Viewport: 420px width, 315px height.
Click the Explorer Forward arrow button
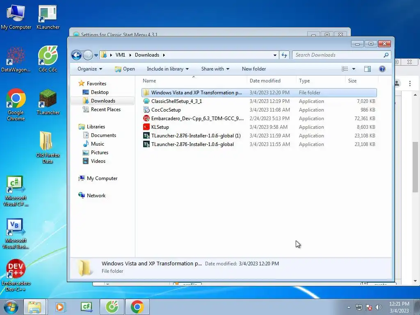coord(88,55)
